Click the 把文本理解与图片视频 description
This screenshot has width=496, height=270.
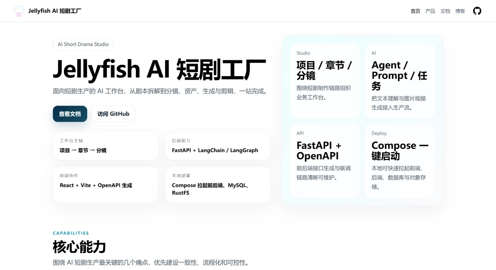(x=399, y=103)
